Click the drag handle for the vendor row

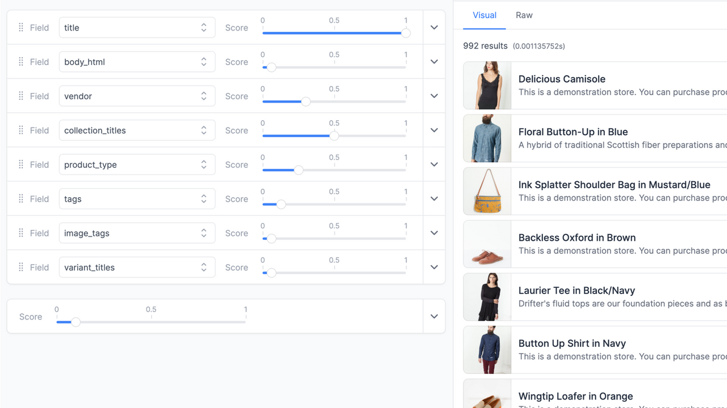(20, 96)
